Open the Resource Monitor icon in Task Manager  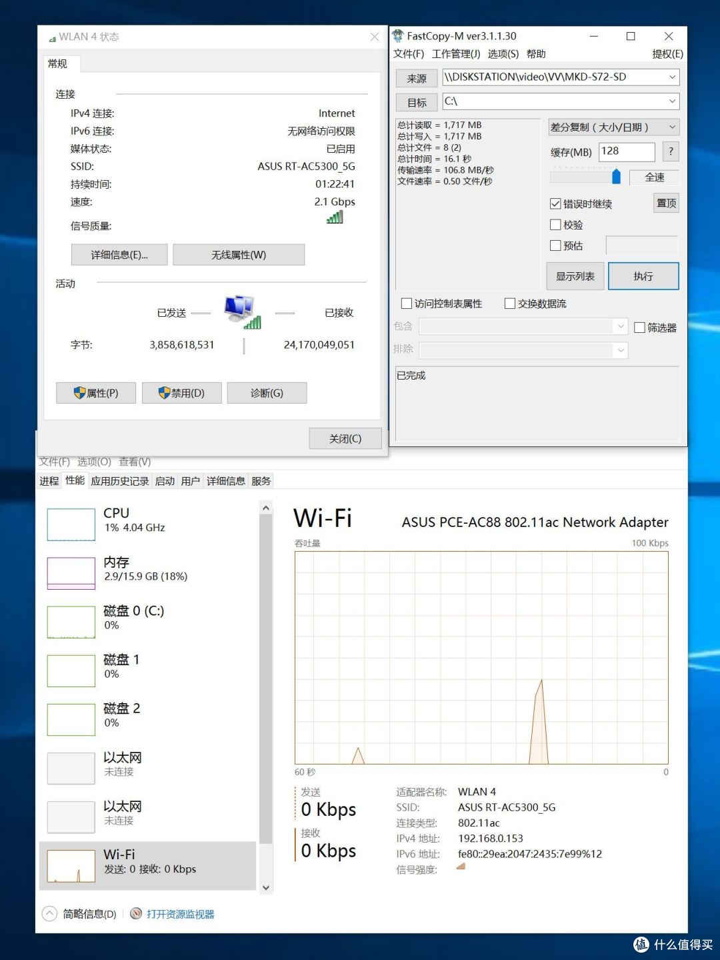click(136, 913)
